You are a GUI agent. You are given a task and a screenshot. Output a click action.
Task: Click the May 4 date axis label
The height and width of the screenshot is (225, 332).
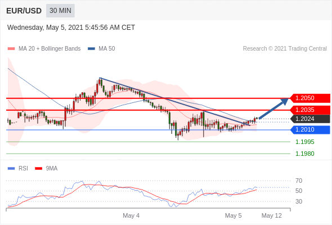click(131, 215)
